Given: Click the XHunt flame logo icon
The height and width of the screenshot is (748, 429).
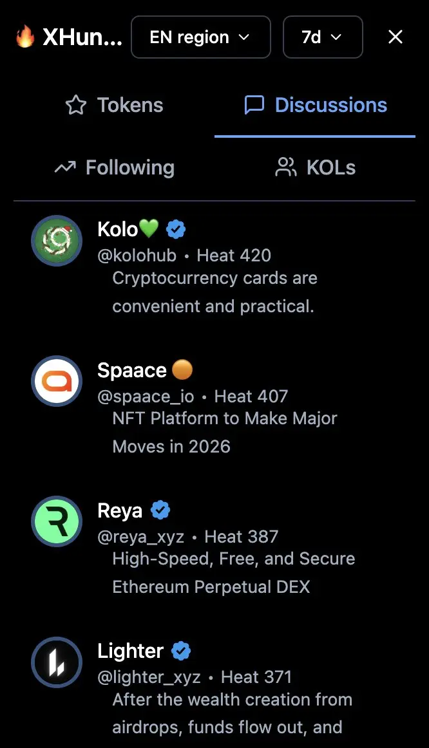Looking at the screenshot, I should [25, 38].
